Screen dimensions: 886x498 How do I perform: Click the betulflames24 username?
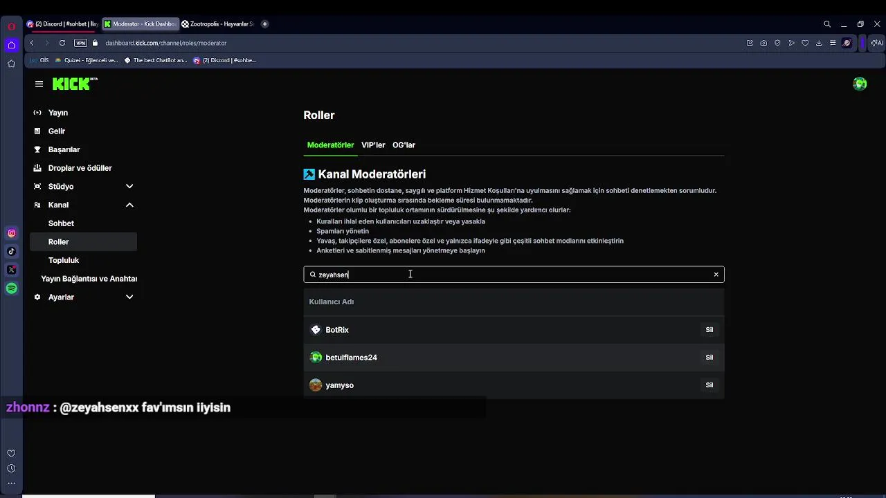click(351, 358)
